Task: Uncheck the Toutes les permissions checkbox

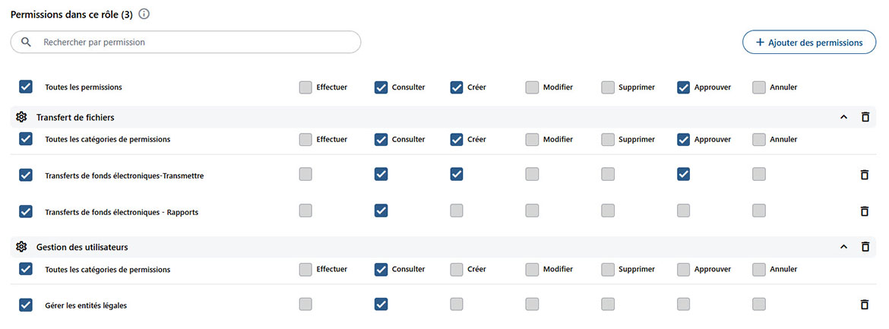Action: pos(26,87)
